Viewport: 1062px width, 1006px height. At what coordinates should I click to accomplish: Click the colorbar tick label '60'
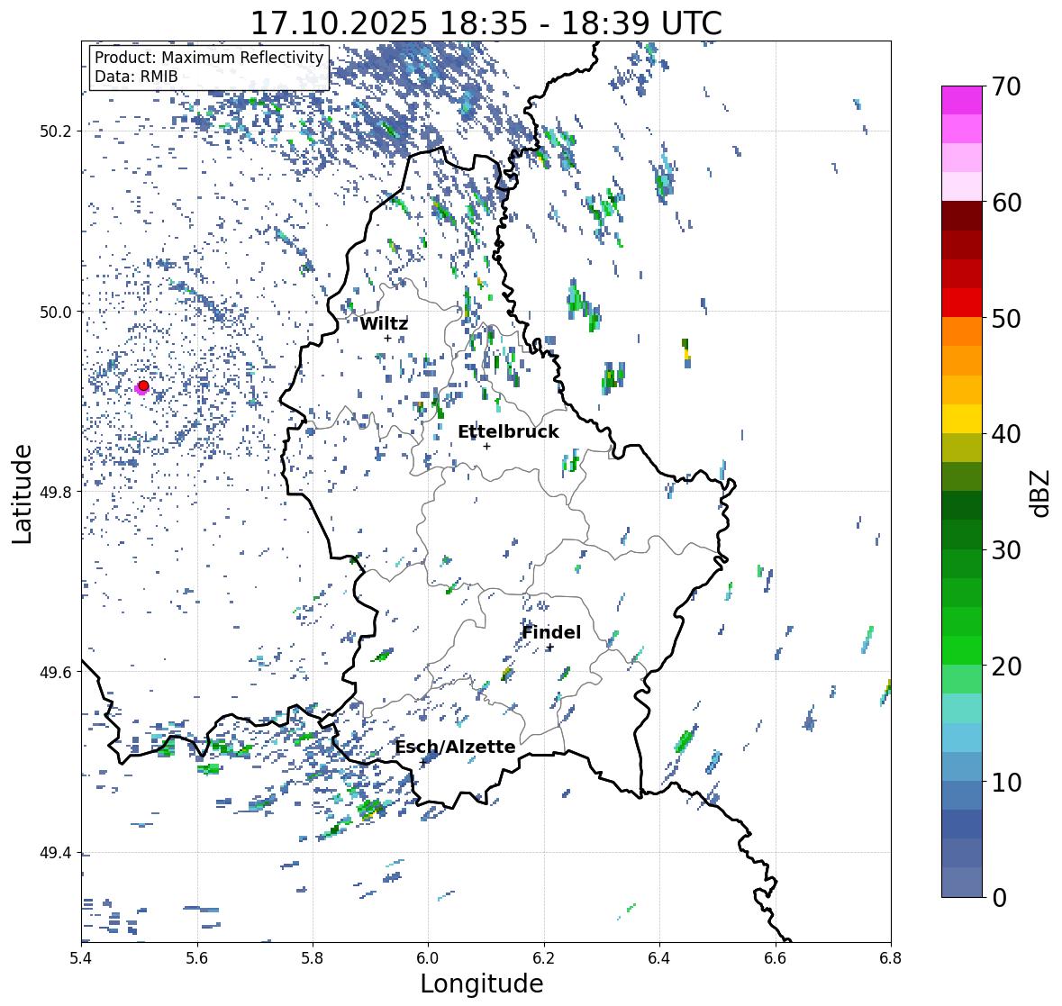[x=1006, y=203]
